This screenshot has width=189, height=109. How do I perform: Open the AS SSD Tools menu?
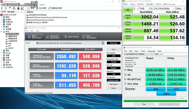coord(143,51)
